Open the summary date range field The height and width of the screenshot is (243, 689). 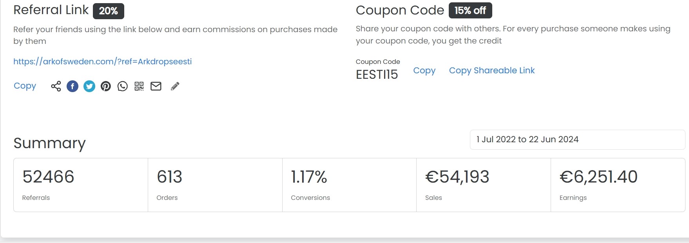577,140
